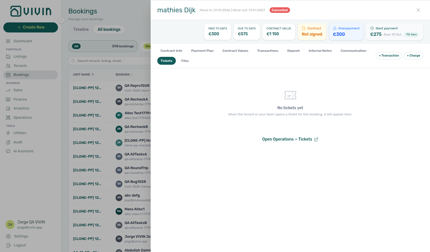Click the Overpayment €300 card
This screenshot has height=252, width=430.
click(346, 32)
